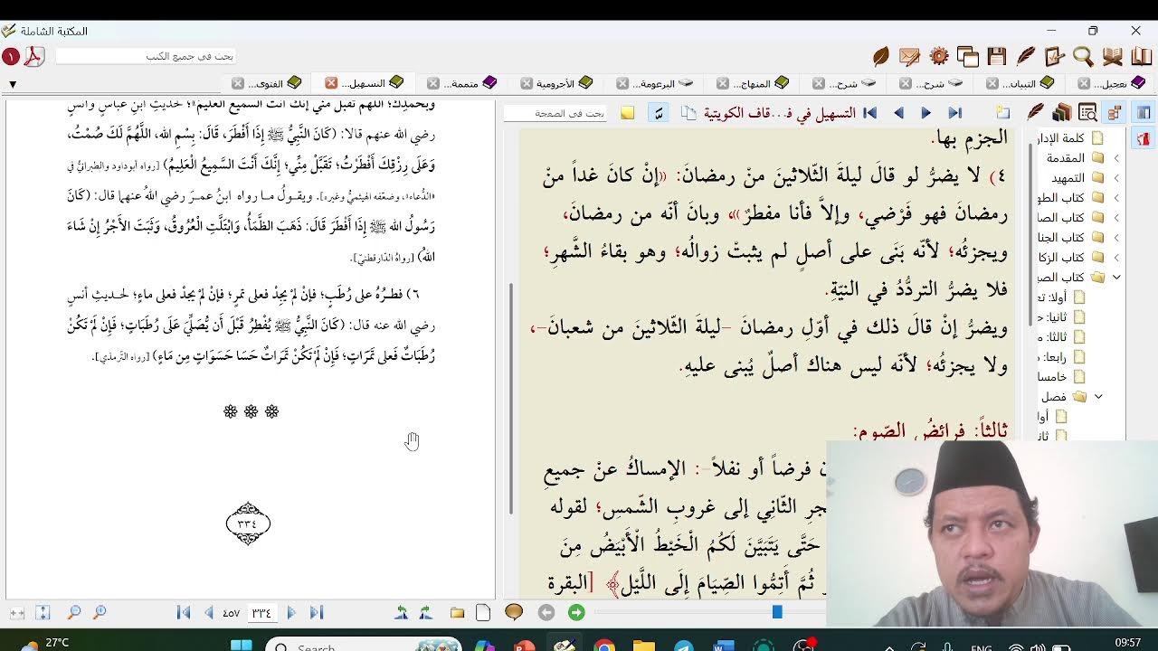This screenshot has height=651, width=1158.
Task: Go to last page of right book
Action: 954,113
